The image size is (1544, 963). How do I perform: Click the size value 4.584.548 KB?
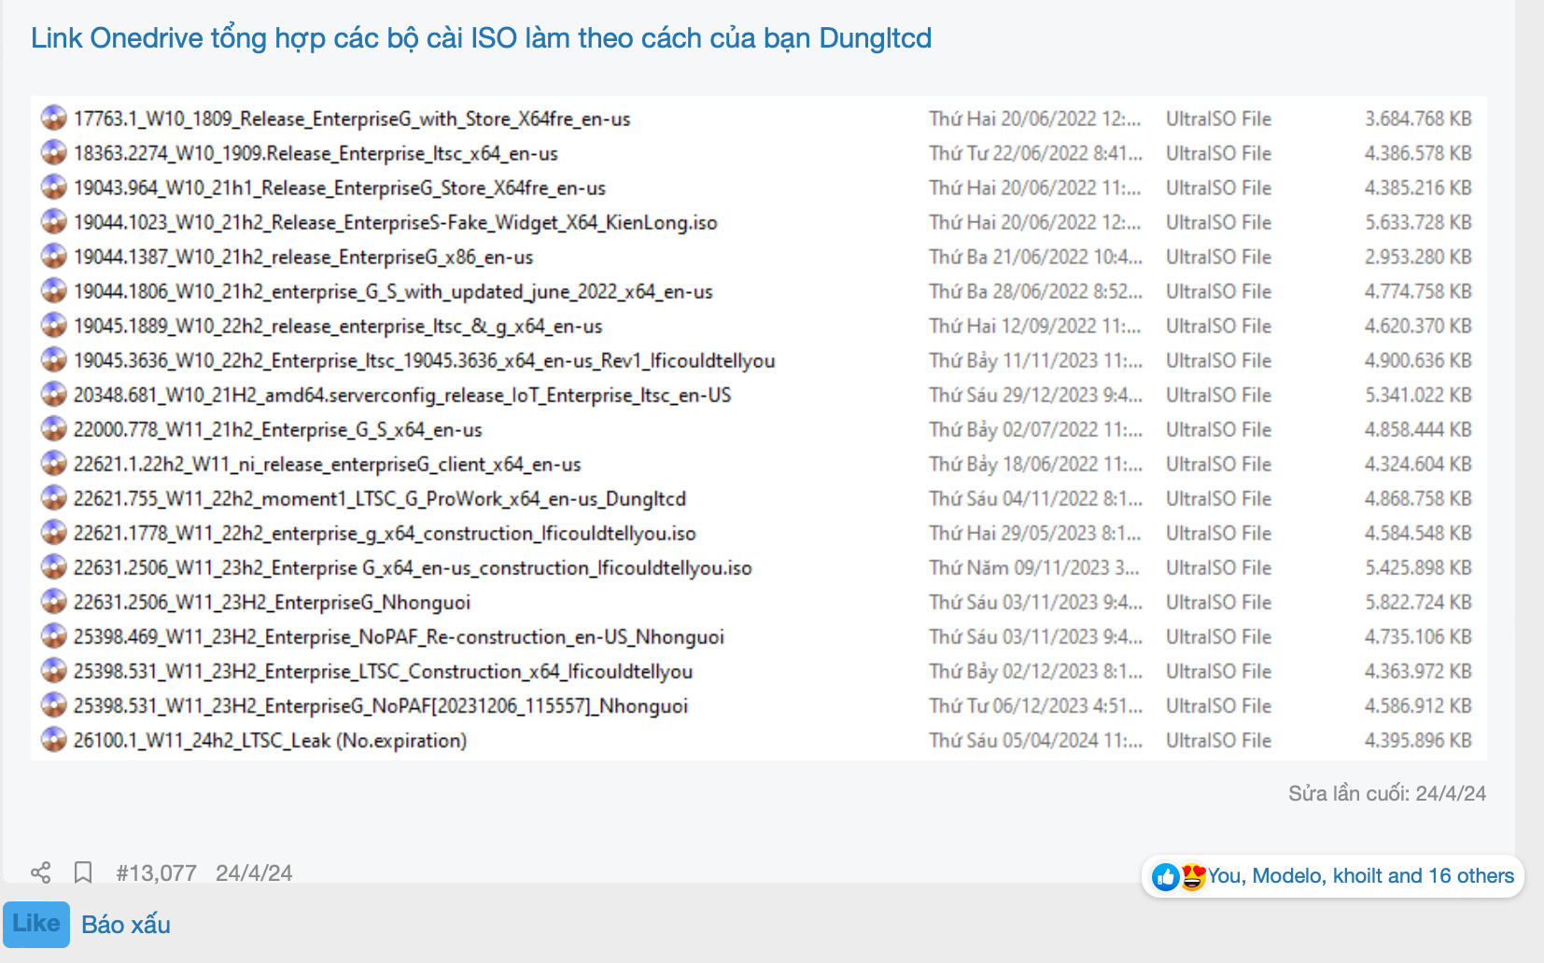pos(1418,533)
